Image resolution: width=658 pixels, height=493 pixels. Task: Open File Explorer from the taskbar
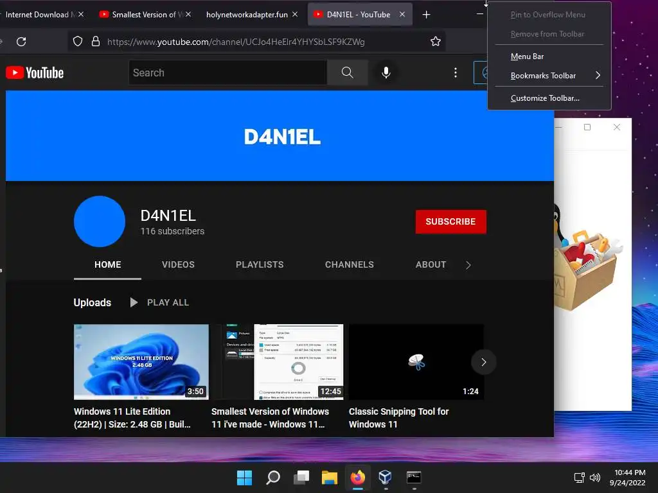point(330,477)
